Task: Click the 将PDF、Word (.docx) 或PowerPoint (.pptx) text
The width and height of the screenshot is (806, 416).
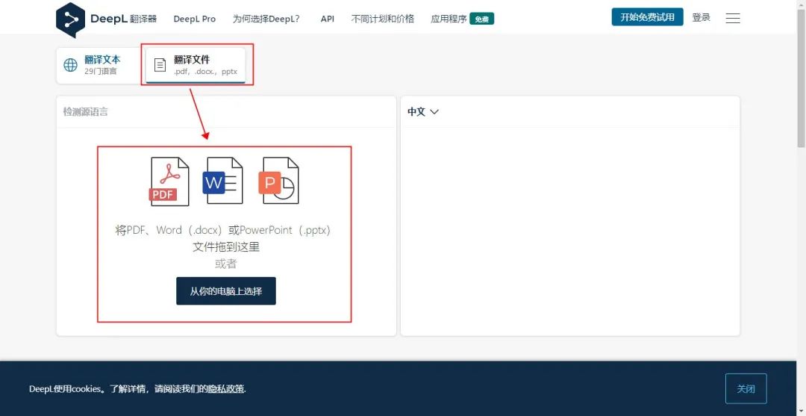Action: pyautogui.click(x=223, y=230)
